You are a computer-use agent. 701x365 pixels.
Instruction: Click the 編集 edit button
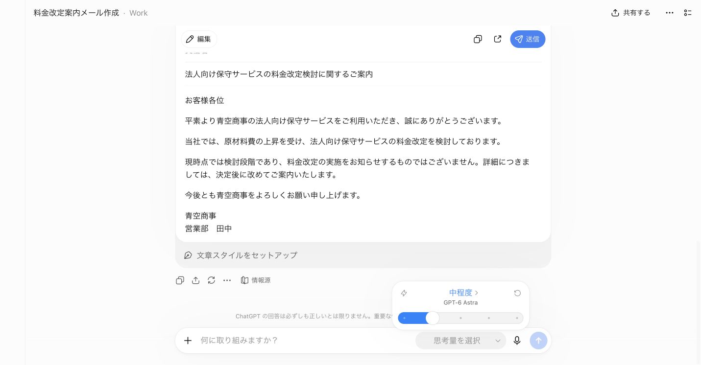tap(199, 39)
